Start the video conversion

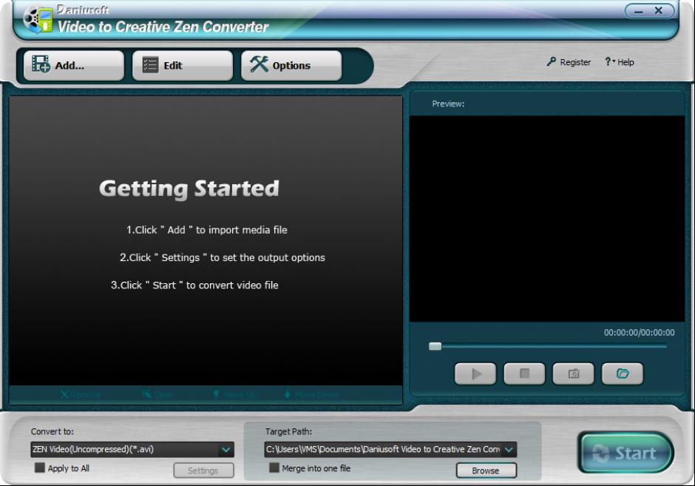coord(625,453)
